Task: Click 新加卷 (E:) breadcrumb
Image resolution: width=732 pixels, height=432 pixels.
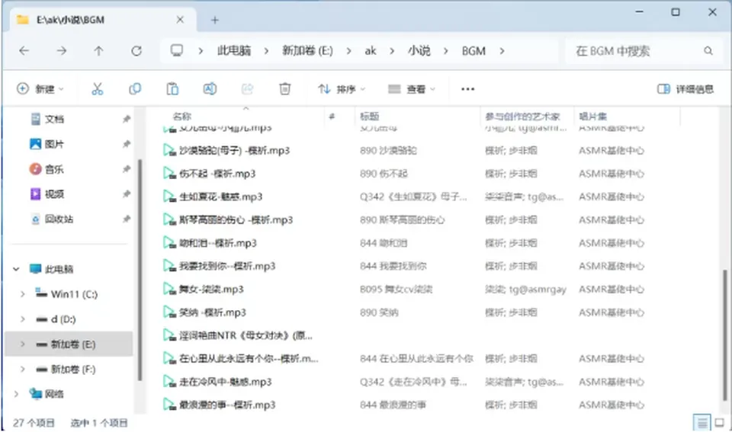Action: point(307,51)
